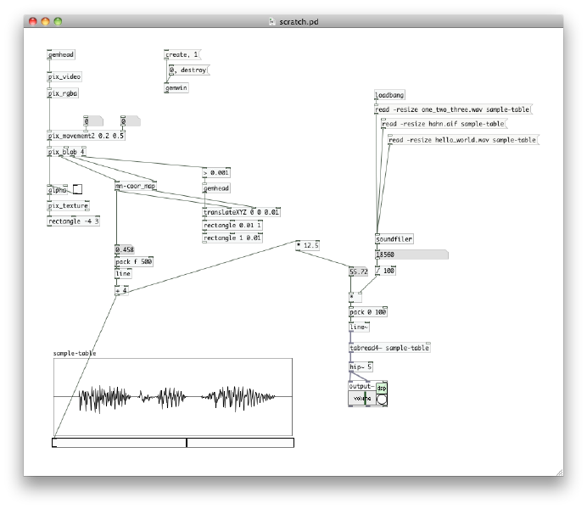Click the pix_blob 4 object
The width and height of the screenshot is (587, 509).
[x=66, y=153]
